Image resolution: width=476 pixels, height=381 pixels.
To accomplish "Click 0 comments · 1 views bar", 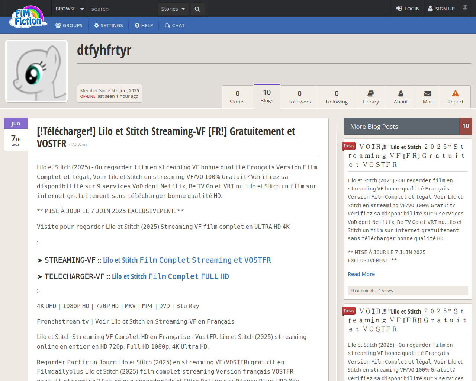I will click(408, 291).
